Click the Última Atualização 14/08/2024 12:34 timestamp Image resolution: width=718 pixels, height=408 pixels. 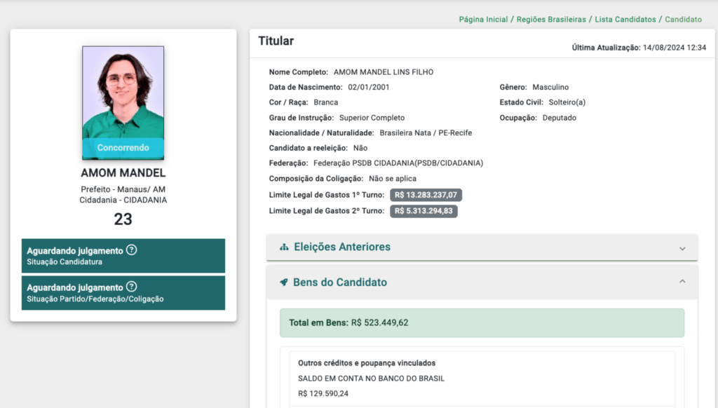[639, 48]
